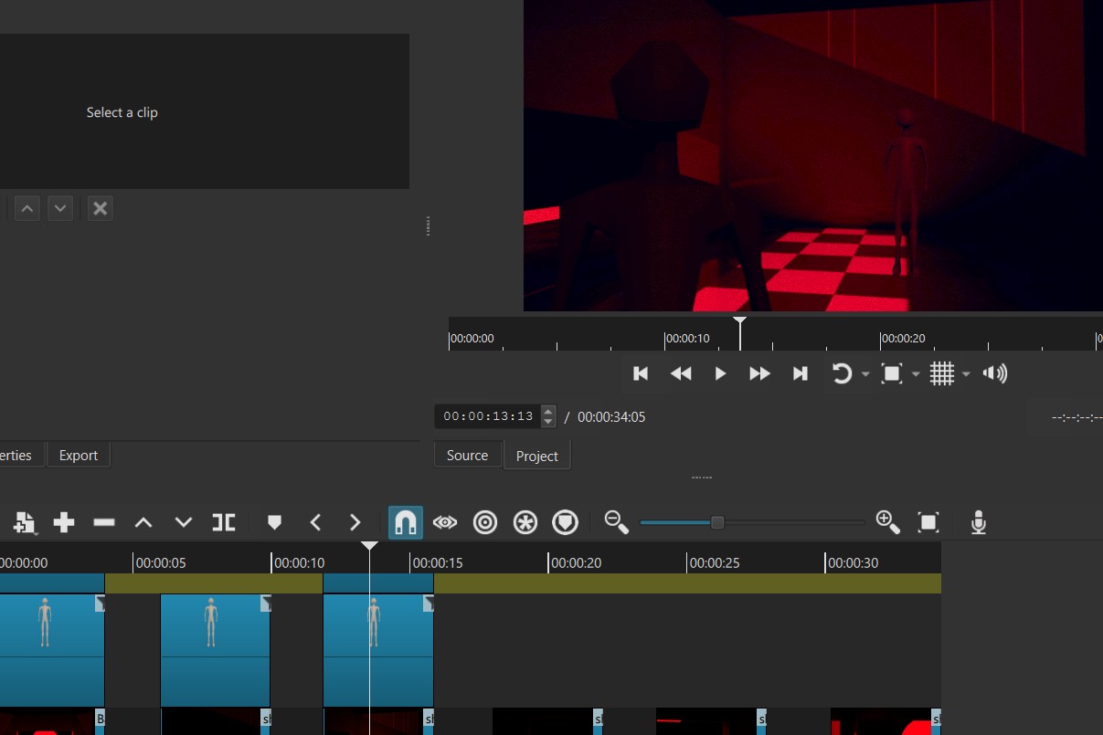Screen dimensions: 1103x735
Task: Click the 00:00:13:13 timecode field
Action: [x=488, y=416]
